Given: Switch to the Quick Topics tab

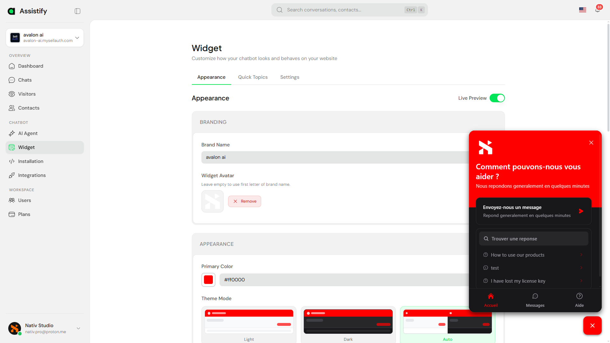Looking at the screenshot, I should (x=253, y=77).
